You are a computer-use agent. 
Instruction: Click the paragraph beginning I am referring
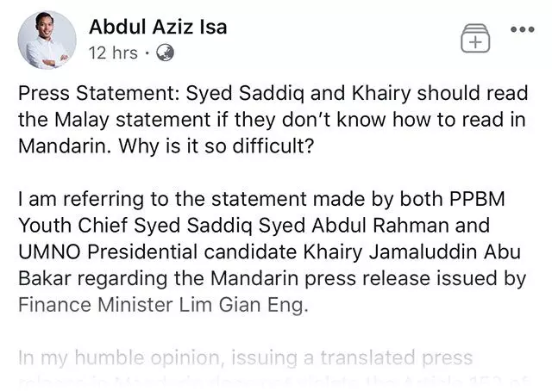pyautogui.click(x=272, y=251)
